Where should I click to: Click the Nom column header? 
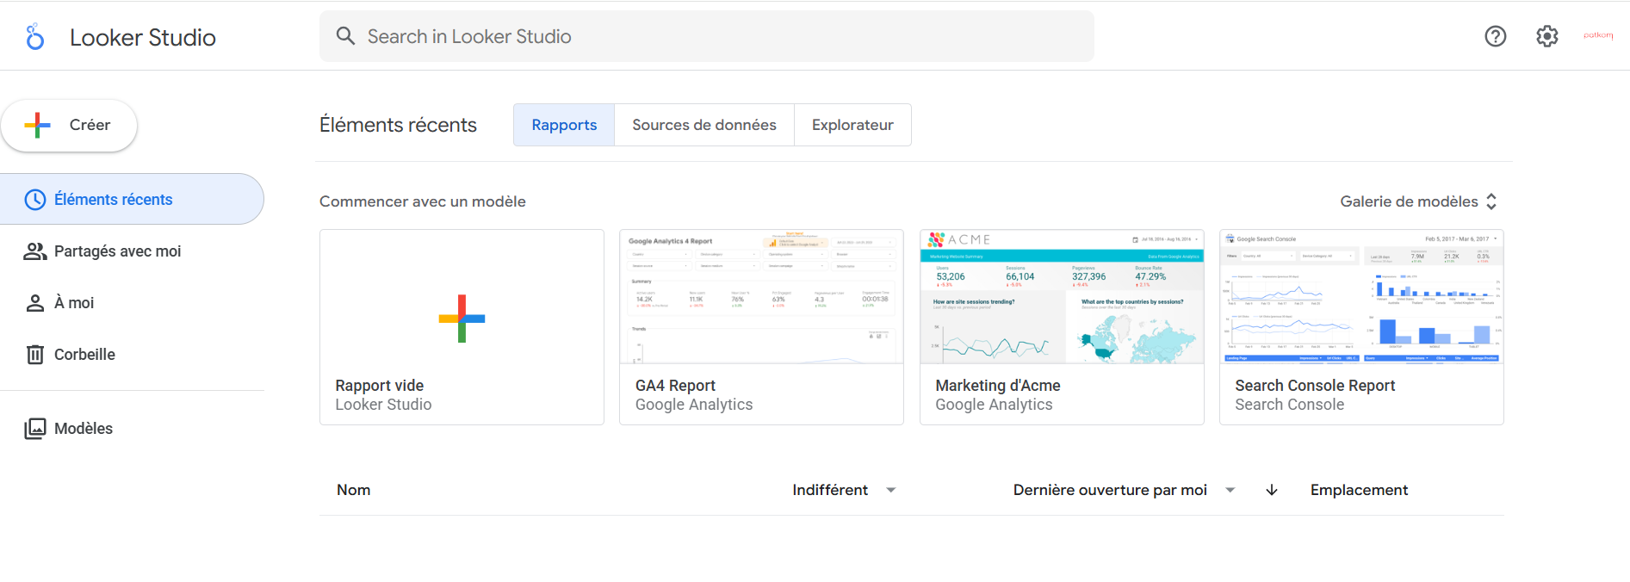(x=354, y=490)
